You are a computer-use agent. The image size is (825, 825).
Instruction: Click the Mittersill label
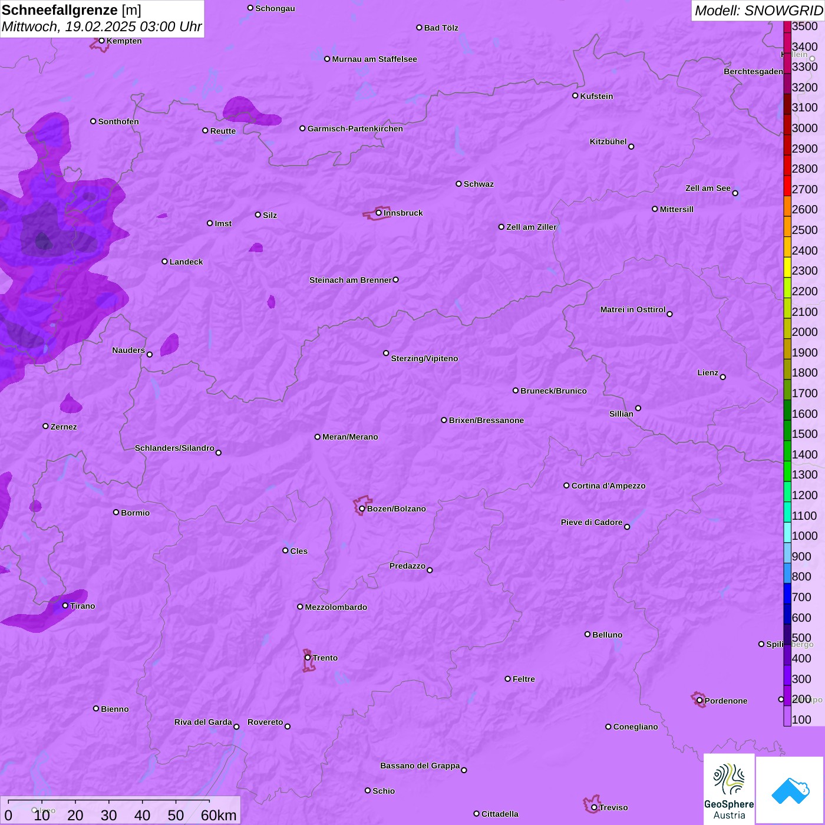[x=676, y=209]
